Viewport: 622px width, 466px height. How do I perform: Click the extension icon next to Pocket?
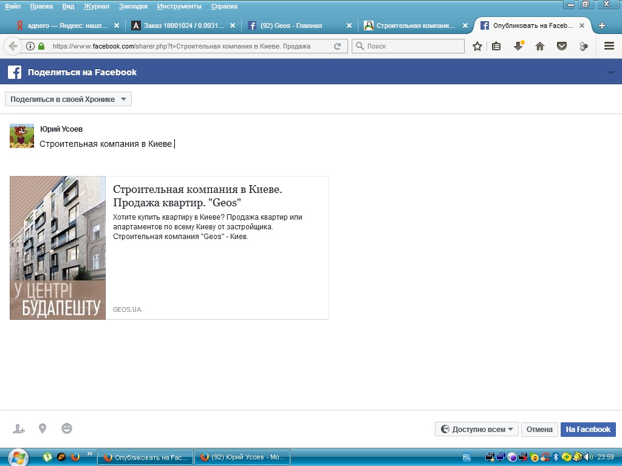click(x=584, y=46)
